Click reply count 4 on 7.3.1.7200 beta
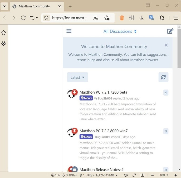The height and width of the screenshot is (178, 181). pyautogui.click(x=166, y=93)
